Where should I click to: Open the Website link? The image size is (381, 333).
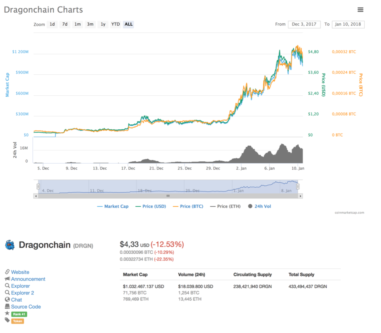coord(20,272)
